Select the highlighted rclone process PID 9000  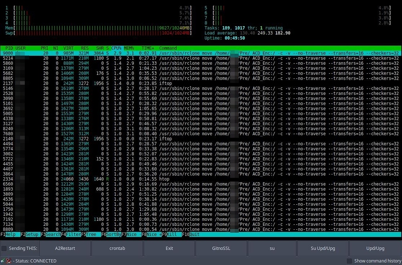[x=201, y=53]
